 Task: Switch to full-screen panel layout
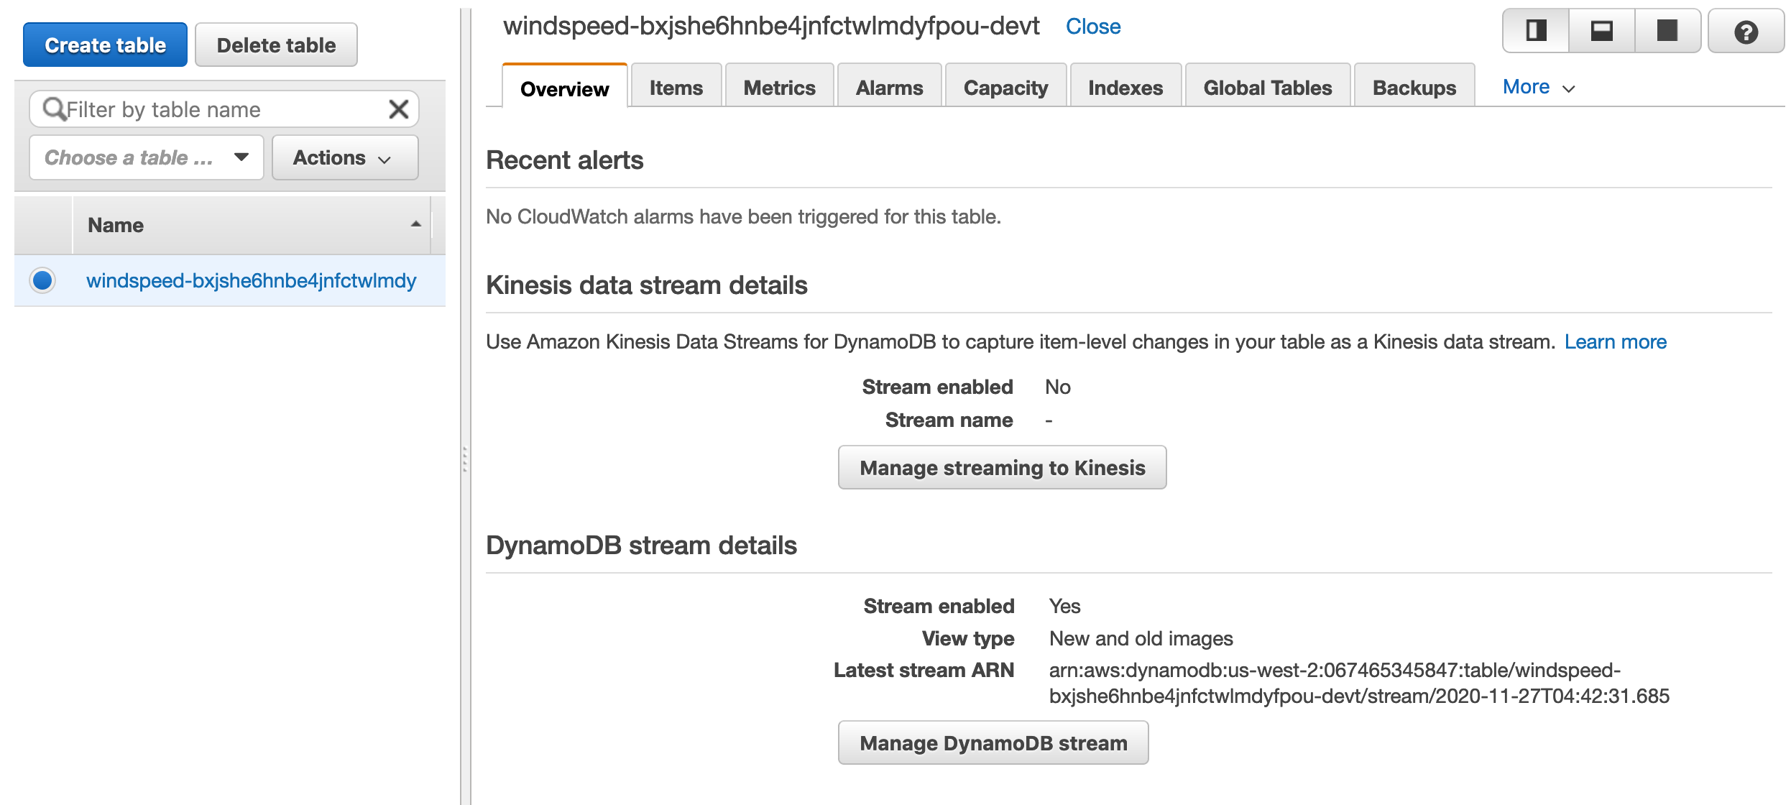pyautogui.click(x=1667, y=31)
